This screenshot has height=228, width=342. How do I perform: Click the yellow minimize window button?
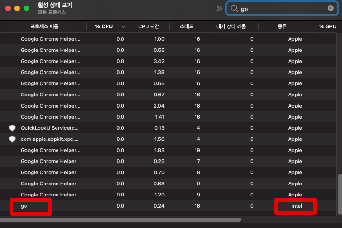tap(17, 8)
